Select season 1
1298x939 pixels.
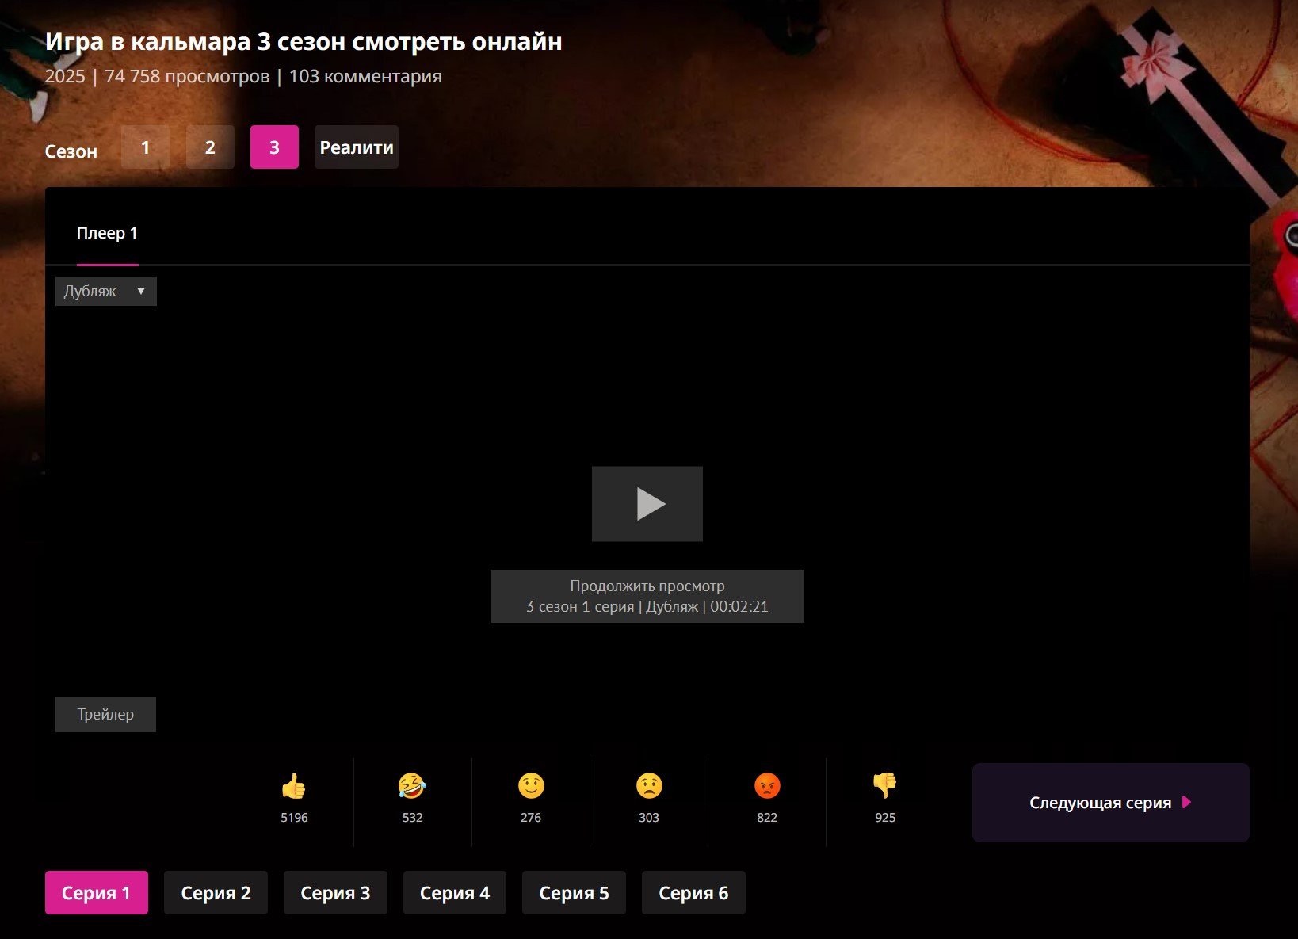coord(145,147)
